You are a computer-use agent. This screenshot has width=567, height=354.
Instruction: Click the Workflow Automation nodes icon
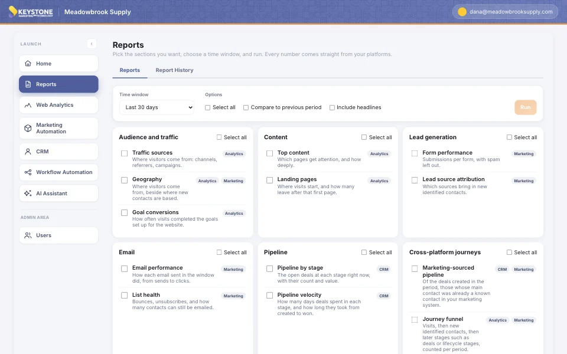28,172
